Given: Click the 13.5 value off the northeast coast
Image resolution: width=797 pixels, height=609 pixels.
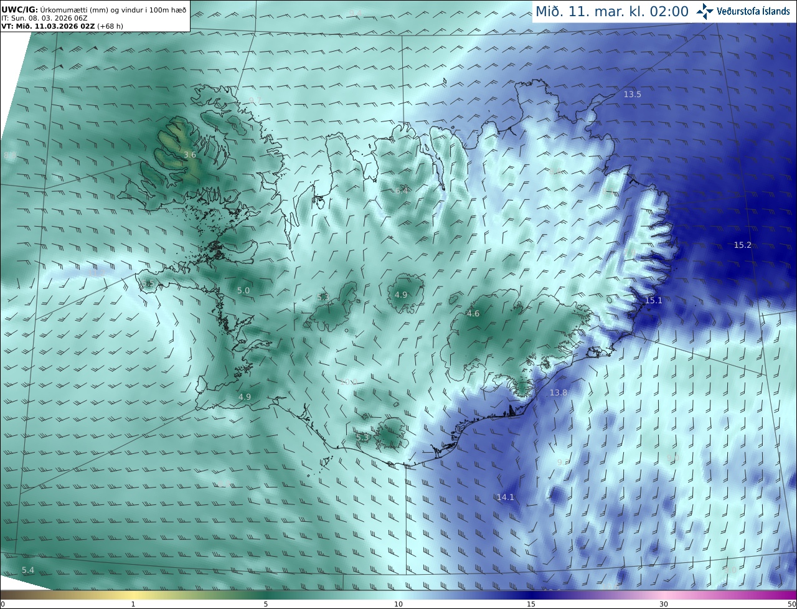Looking at the screenshot, I should (633, 94).
